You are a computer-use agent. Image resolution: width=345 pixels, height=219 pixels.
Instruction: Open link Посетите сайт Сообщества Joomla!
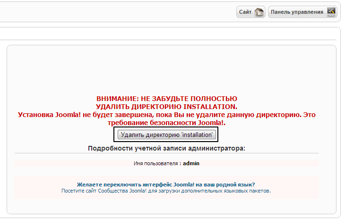[x=166, y=191]
